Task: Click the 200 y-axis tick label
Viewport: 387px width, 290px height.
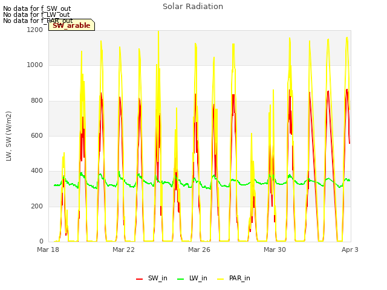Action: pos(37,206)
